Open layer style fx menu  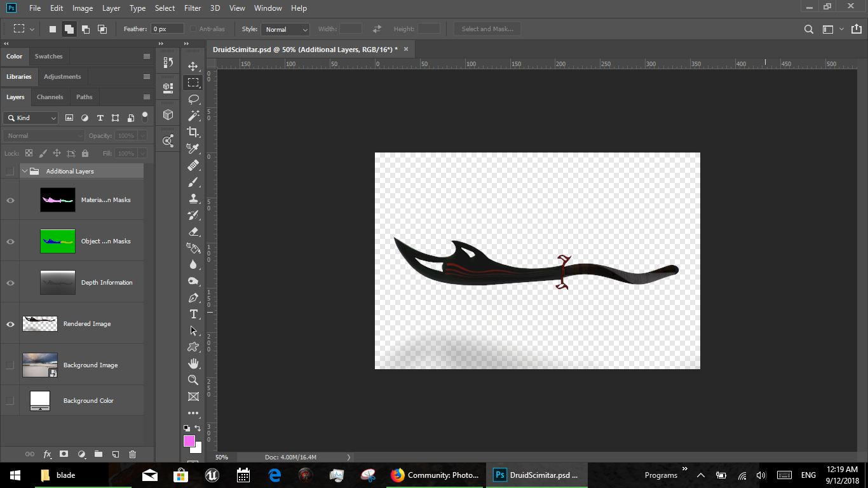(x=47, y=454)
